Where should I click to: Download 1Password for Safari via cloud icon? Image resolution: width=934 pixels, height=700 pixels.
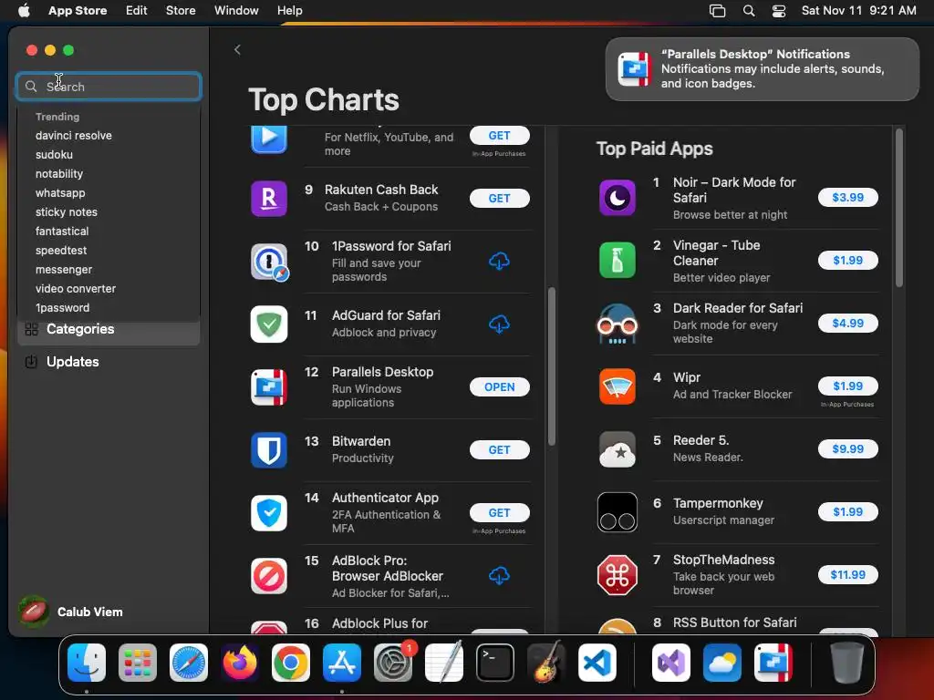coord(499,261)
